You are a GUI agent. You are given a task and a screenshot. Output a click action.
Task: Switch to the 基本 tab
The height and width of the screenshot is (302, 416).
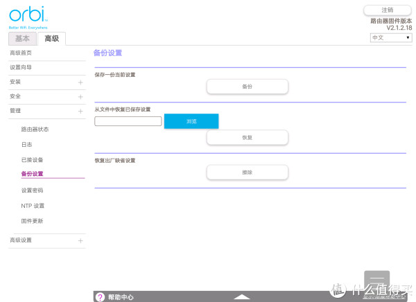coord(23,39)
